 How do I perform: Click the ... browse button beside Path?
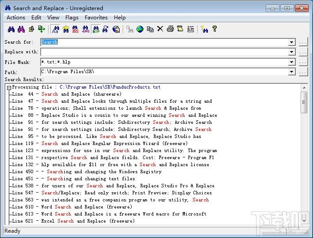pos(303,72)
